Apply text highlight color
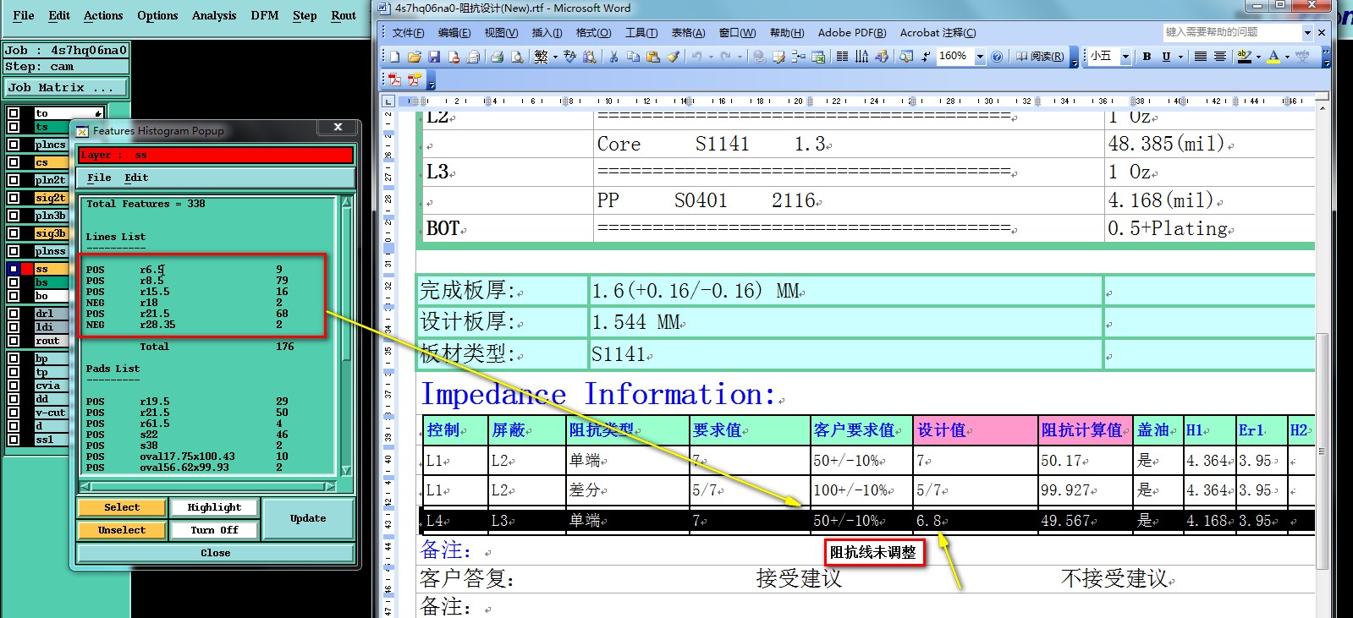This screenshot has width=1353, height=618. coord(1244,57)
